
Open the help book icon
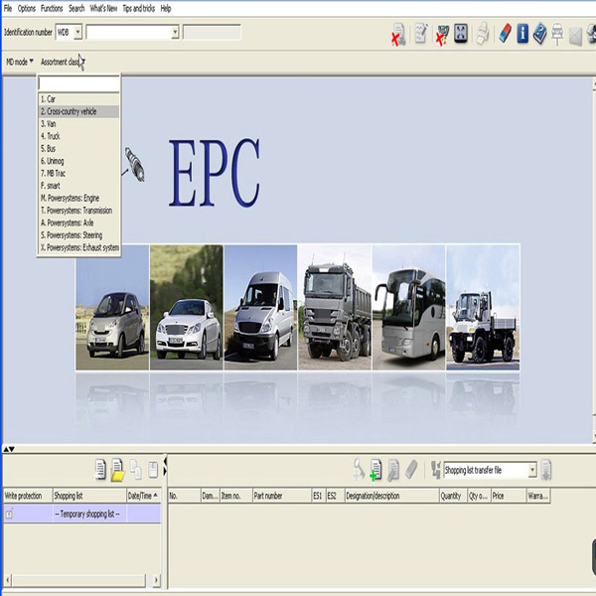coord(540,34)
